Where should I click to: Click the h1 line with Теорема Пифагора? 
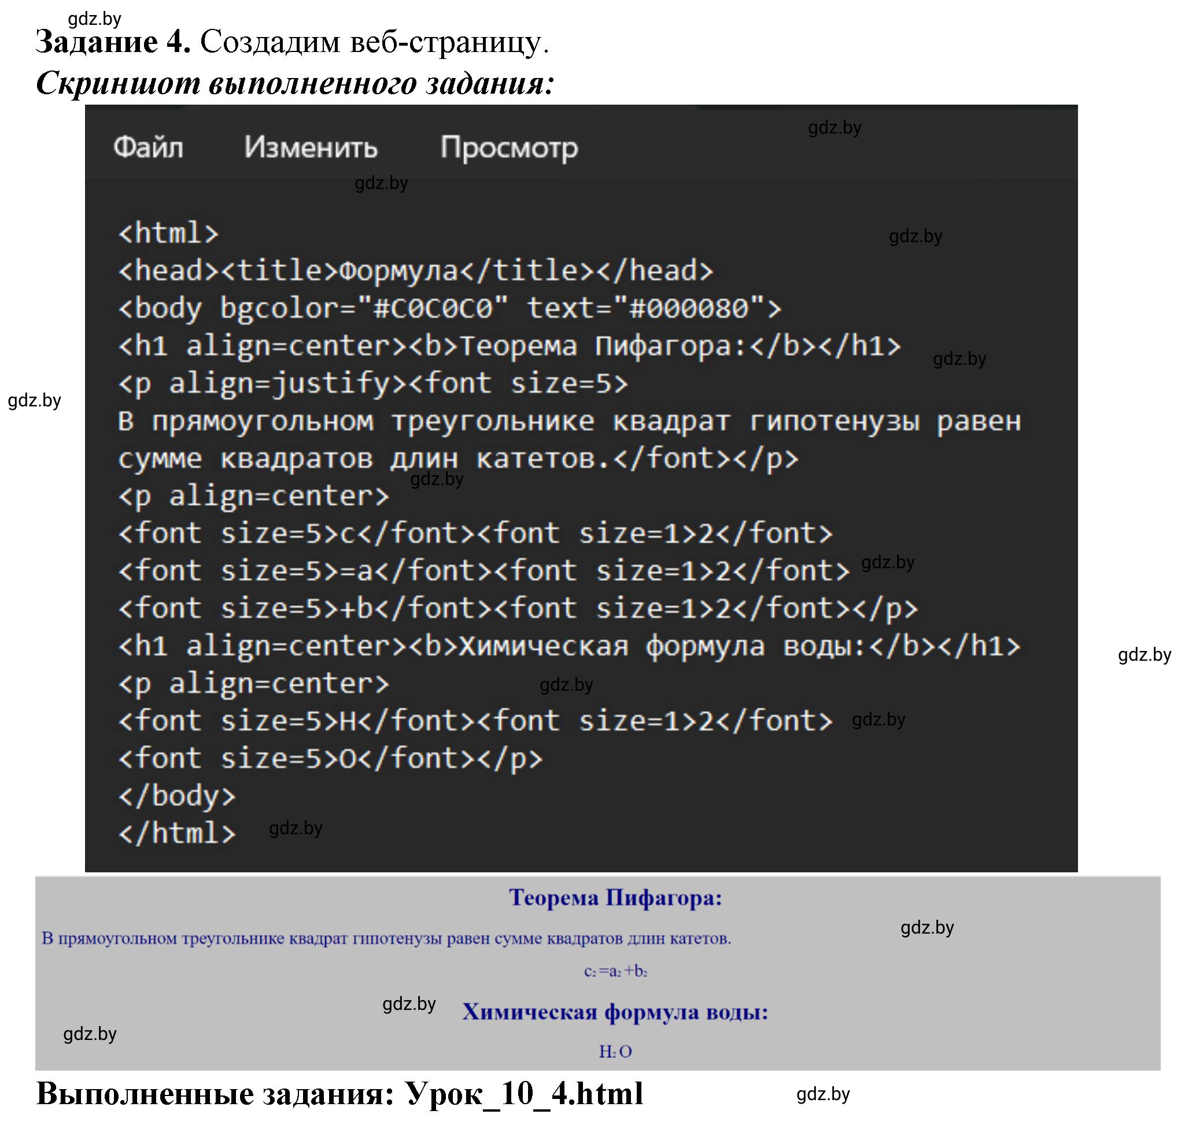(510, 346)
